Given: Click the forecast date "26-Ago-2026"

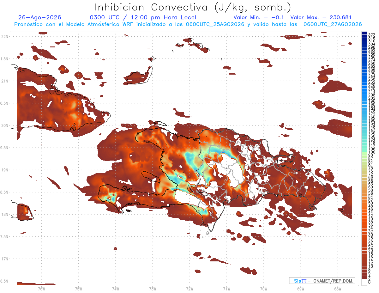Looking at the screenshot, I should pos(40,17).
